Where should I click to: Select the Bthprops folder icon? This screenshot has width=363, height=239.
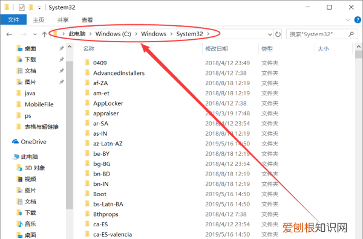pos(87,214)
